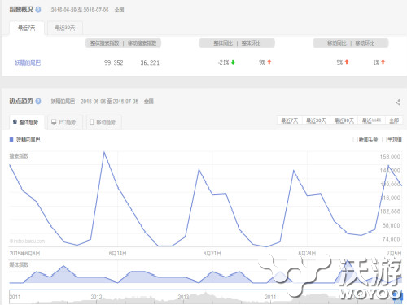Select the monitor icon for PC趋势
407x305 pixels.
54,122
